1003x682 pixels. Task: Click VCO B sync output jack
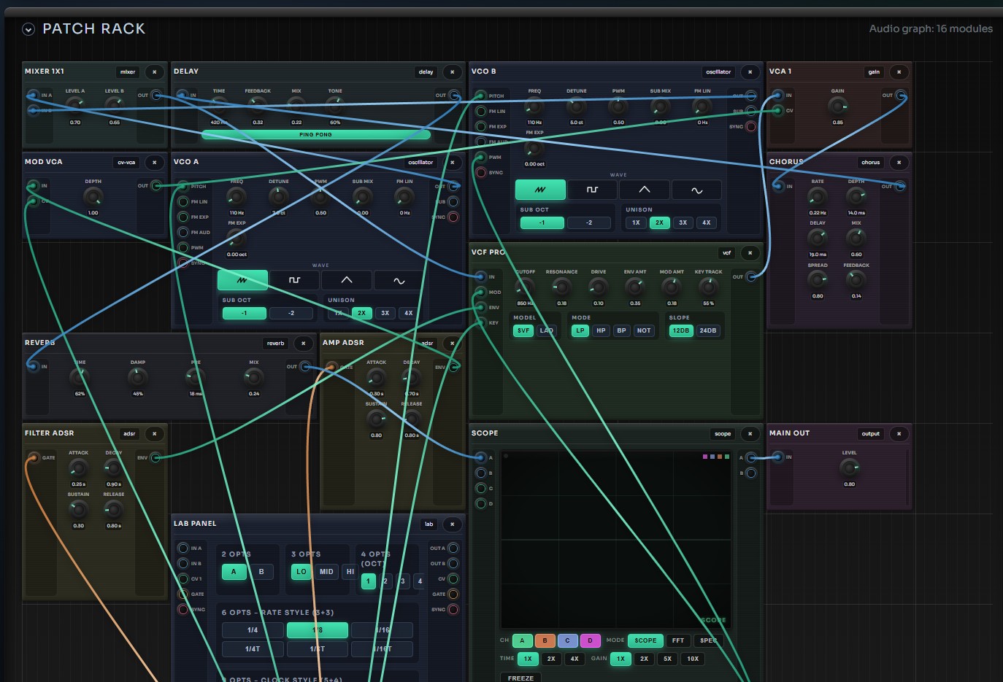[x=750, y=127]
